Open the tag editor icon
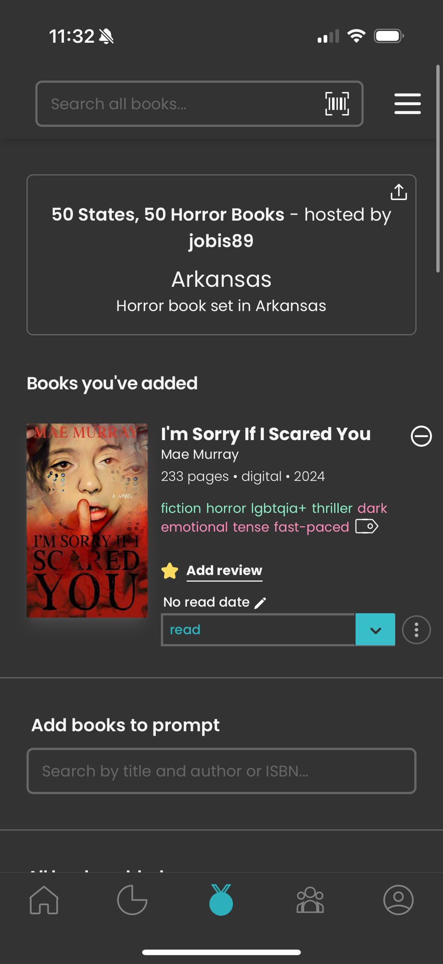Image resolution: width=443 pixels, height=964 pixels. (367, 526)
